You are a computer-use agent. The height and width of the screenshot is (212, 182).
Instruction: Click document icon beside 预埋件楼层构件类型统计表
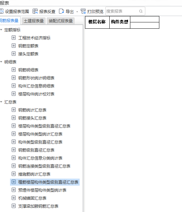(14, 190)
